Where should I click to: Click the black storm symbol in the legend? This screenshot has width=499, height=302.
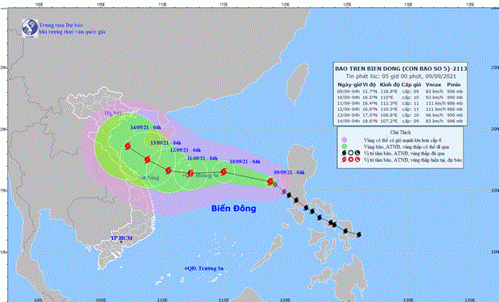coord(344,153)
